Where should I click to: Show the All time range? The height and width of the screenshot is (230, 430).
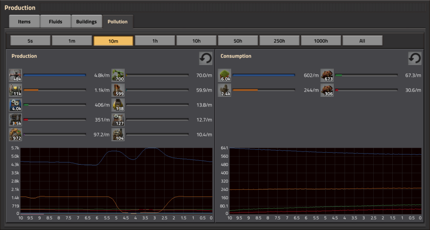362,41
